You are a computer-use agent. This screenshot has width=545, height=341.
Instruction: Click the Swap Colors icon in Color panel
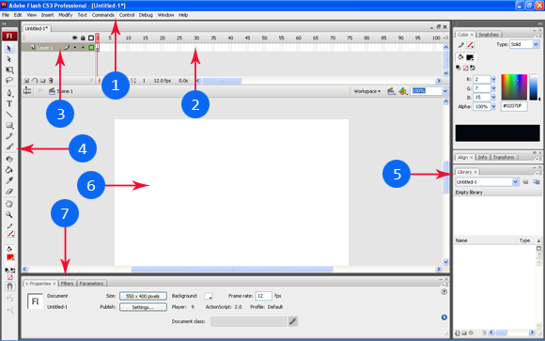pyautogui.click(x=473, y=68)
